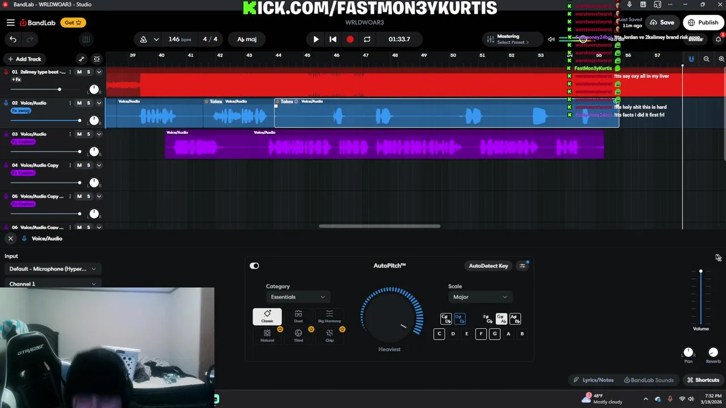Mute track 05 Voice/Audio Copy
The image size is (726, 408).
pyautogui.click(x=79, y=196)
